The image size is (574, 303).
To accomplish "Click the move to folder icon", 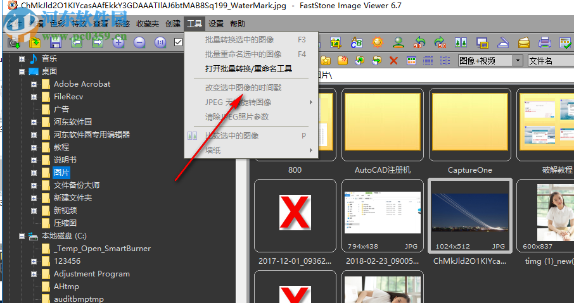I will [x=377, y=60].
